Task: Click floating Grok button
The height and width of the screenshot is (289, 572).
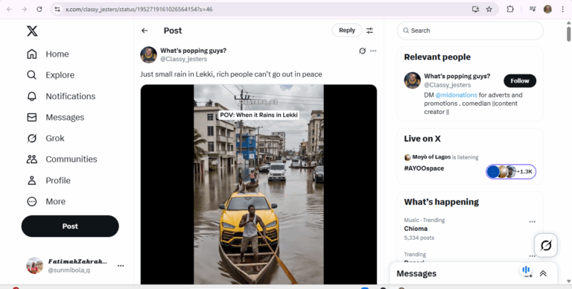Action: tap(546, 245)
